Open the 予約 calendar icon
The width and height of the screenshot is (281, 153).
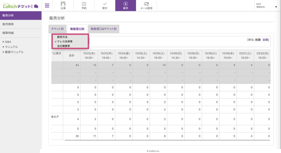point(84,4)
